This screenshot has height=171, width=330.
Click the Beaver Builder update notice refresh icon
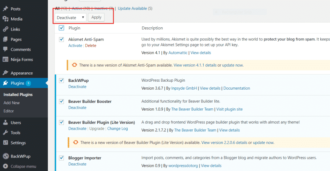click(75, 142)
